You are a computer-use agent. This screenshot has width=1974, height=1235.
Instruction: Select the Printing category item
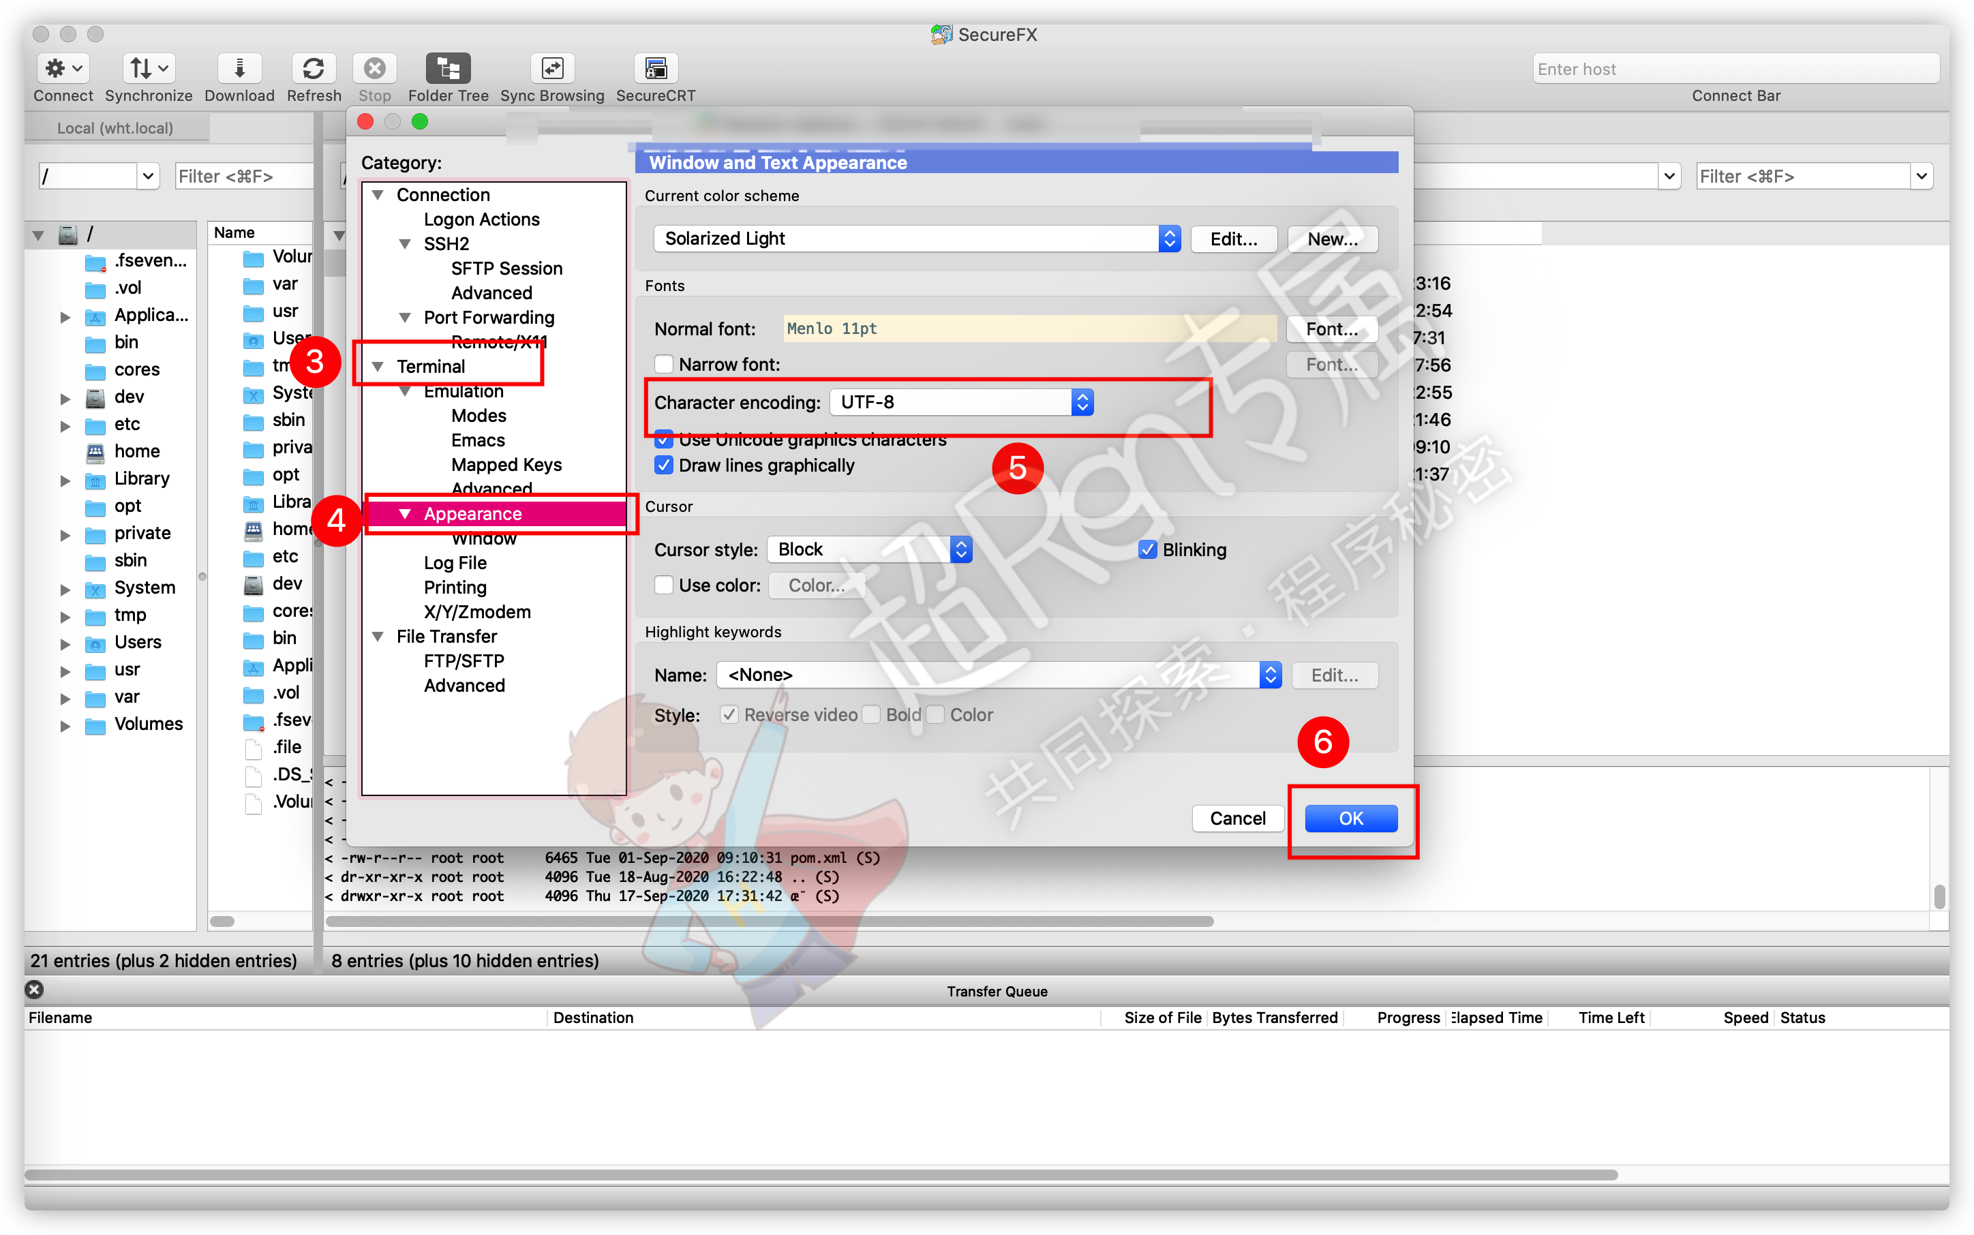point(455,588)
